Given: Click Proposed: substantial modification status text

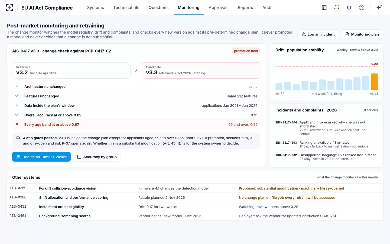Looking at the screenshot, I should [x=291, y=188].
